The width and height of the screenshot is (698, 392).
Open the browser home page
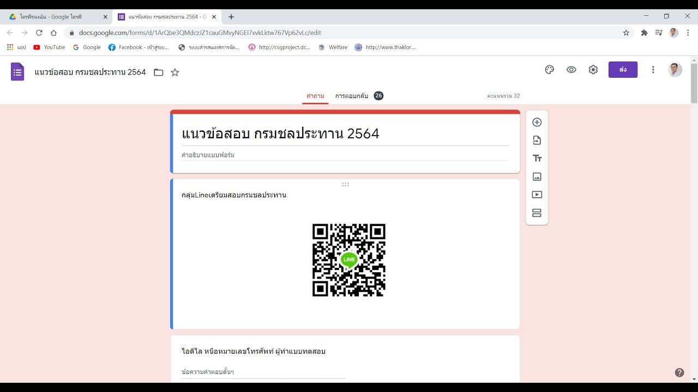(x=53, y=33)
